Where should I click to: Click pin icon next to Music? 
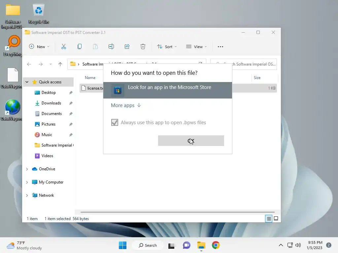(x=71, y=135)
